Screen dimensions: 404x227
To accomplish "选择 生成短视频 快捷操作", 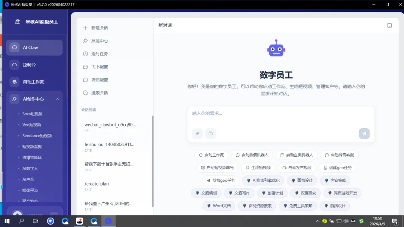I will 259,168.
